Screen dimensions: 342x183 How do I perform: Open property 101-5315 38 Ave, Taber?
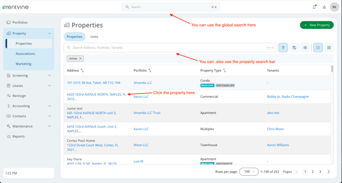click(x=93, y=83)
